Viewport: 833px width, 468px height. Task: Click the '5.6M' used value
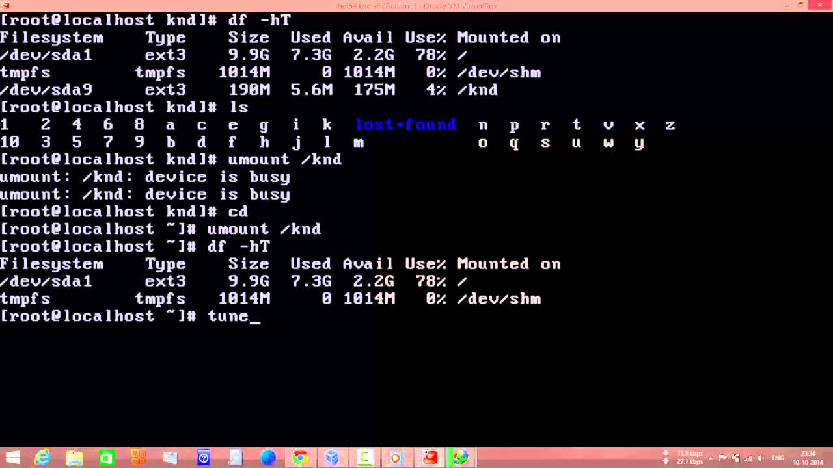tap(311, 90)
